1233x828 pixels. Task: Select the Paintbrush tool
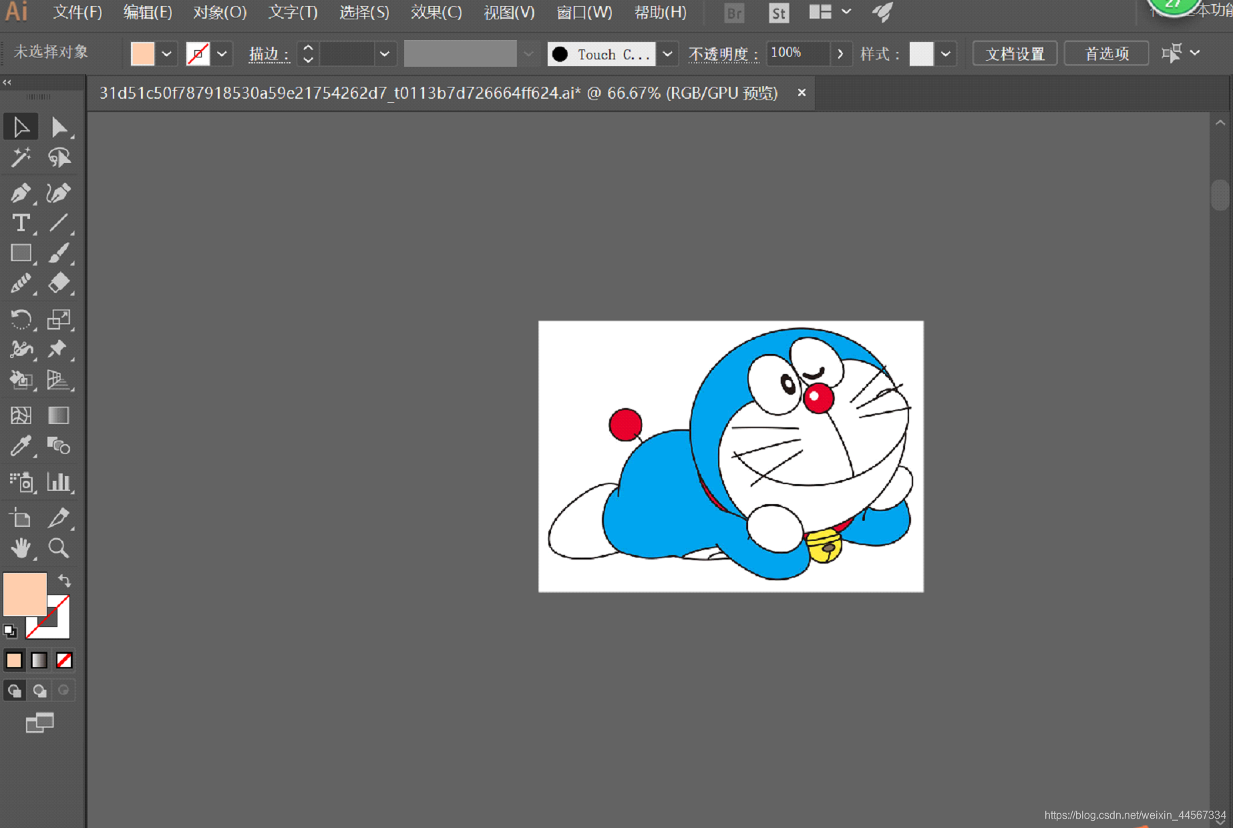[59, 253]
